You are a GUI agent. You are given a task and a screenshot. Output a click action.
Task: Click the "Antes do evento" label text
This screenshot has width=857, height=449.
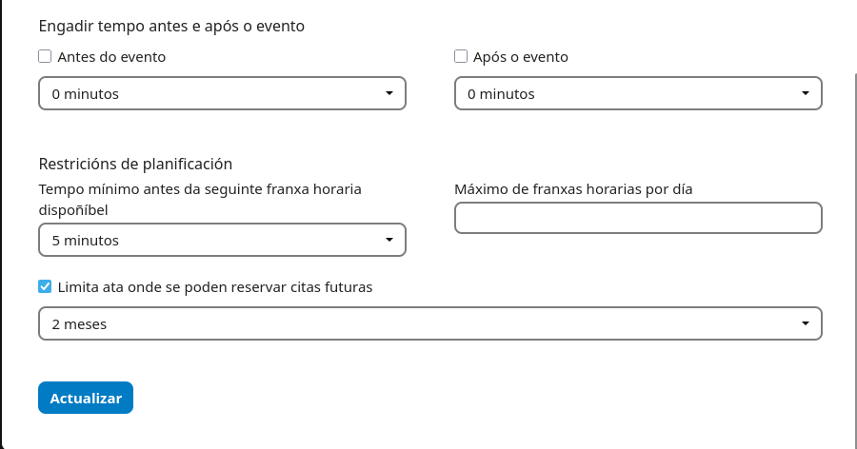[111, 57]
